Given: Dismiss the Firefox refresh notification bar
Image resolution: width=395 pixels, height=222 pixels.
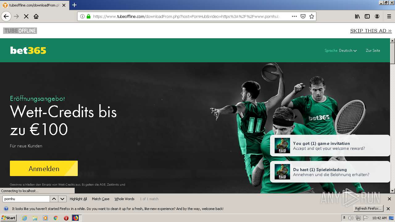Looking at the screenshot, I should click(x=388, y=208).
